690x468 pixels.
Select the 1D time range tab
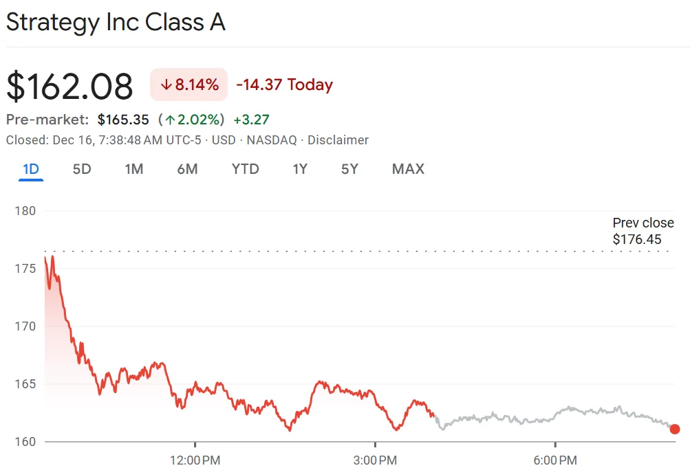(x=31, y=169)
